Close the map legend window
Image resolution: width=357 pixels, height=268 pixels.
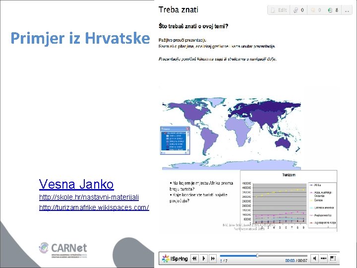click(187, 129)
